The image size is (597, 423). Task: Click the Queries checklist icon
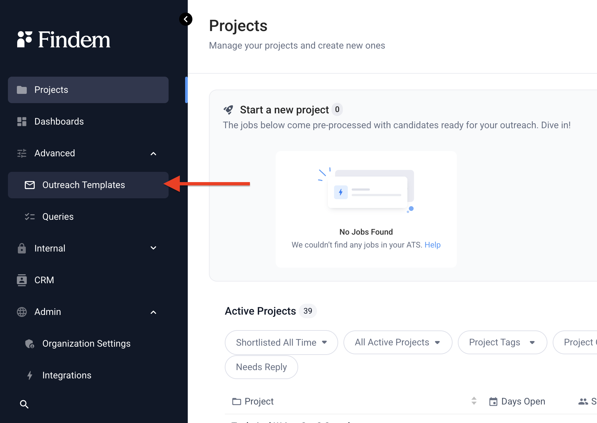[x=30, y=217]
